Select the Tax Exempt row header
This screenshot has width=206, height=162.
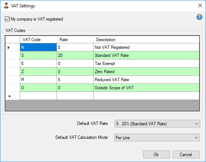[x=13, y=64]
